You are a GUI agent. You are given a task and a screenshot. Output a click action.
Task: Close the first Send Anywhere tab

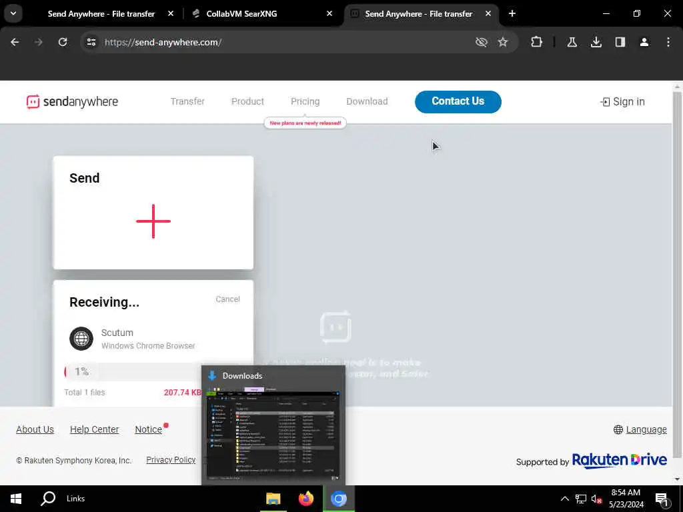(171, 14)
